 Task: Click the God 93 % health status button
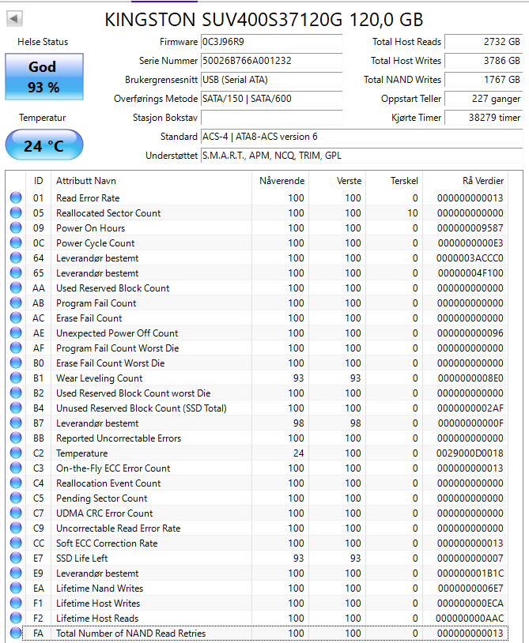click(44, 77)
